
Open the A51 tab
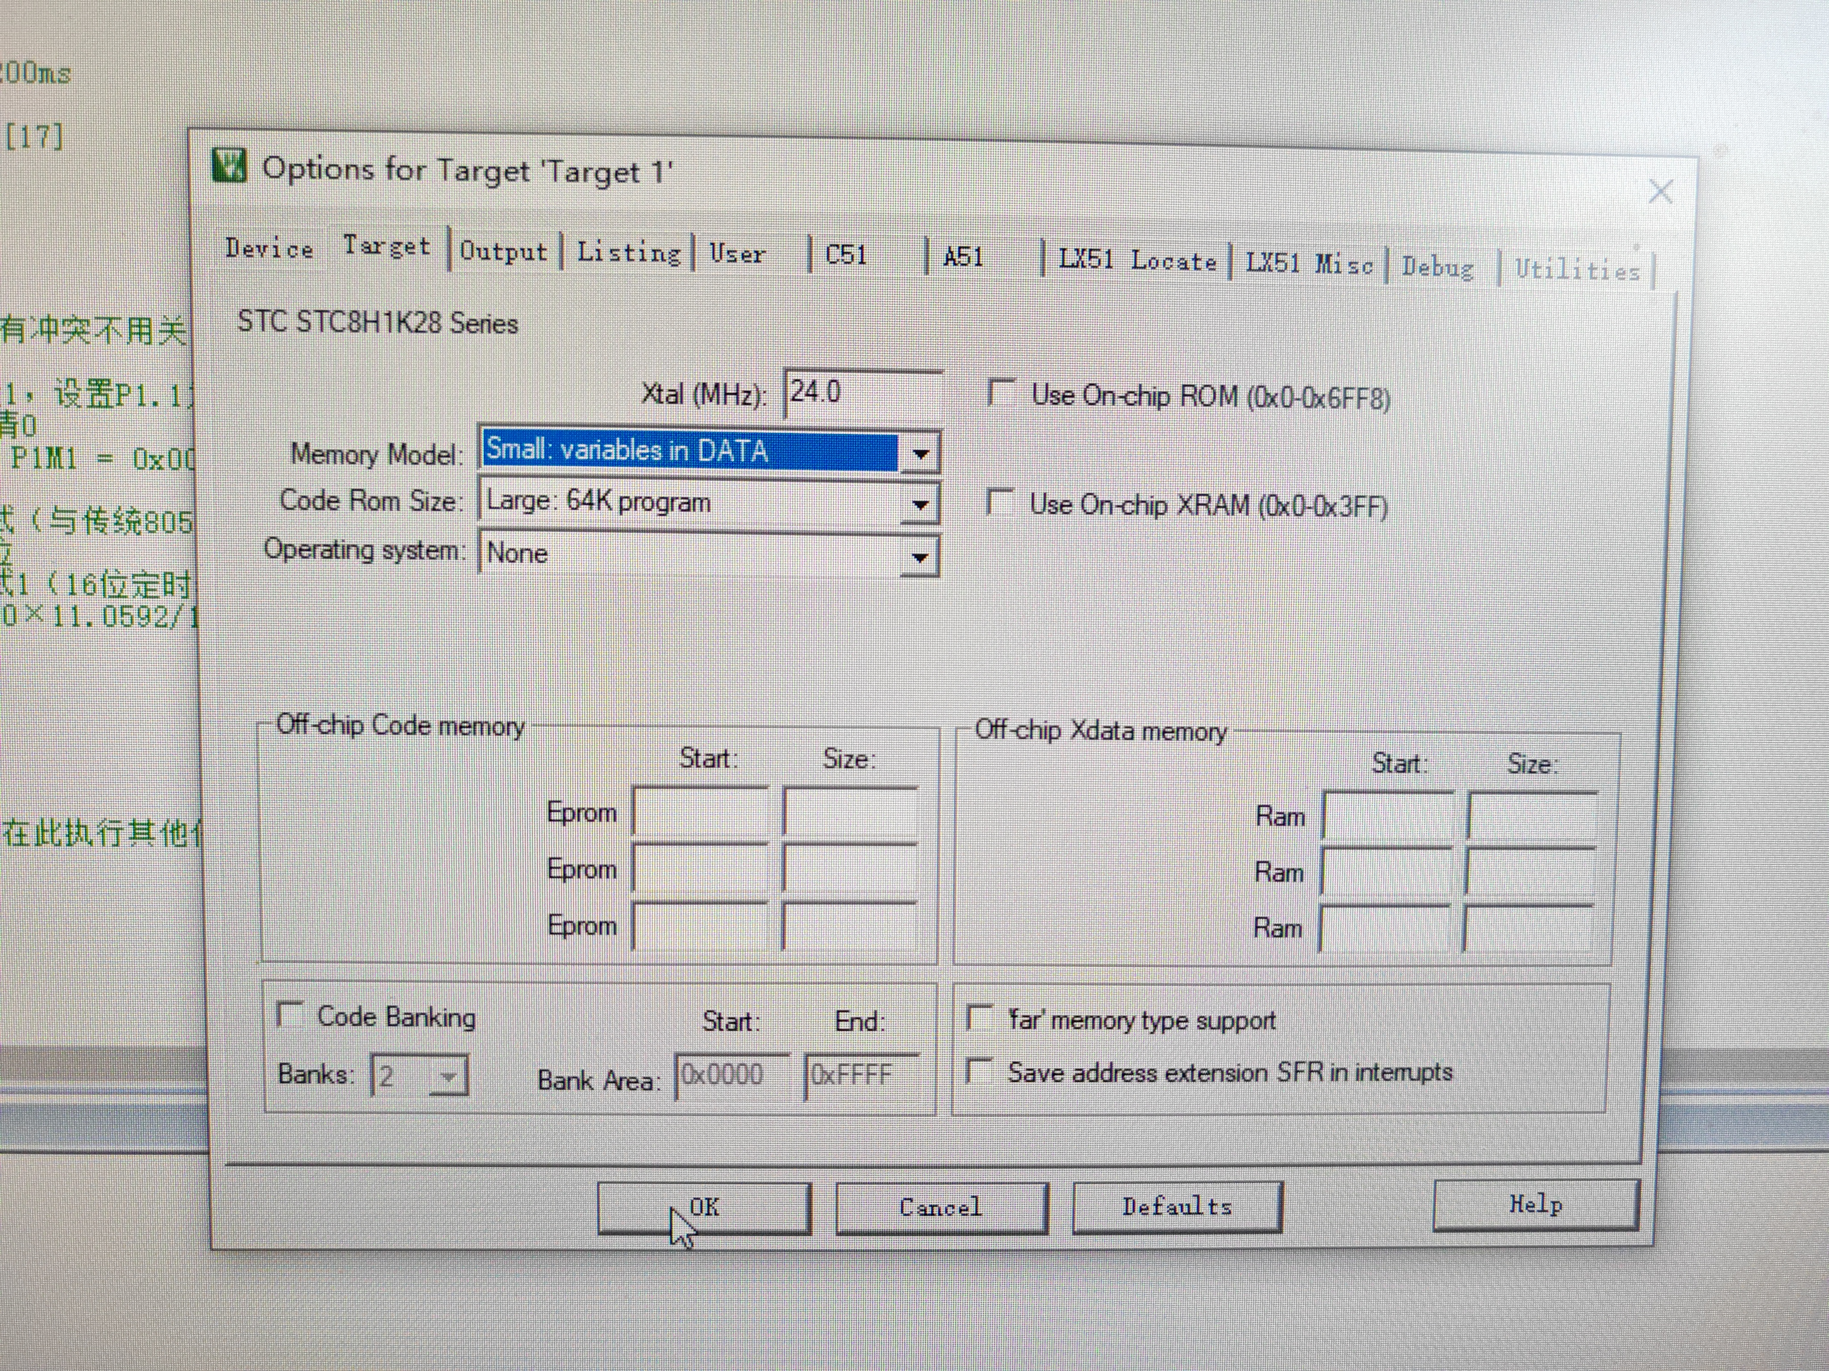pos(963,257)
